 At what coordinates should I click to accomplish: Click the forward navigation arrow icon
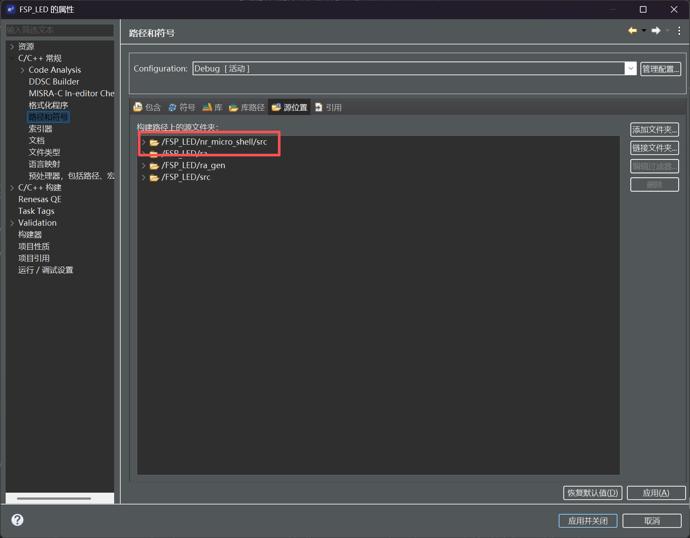(656, 30)
